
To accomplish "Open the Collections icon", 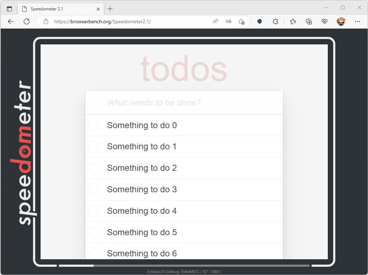I will pyautogui.click(x=309, y=21).
